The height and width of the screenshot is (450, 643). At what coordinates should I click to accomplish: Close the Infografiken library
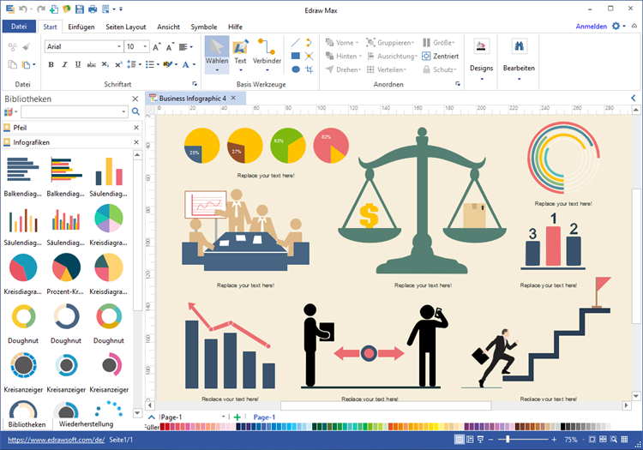(x=136, y=142)
